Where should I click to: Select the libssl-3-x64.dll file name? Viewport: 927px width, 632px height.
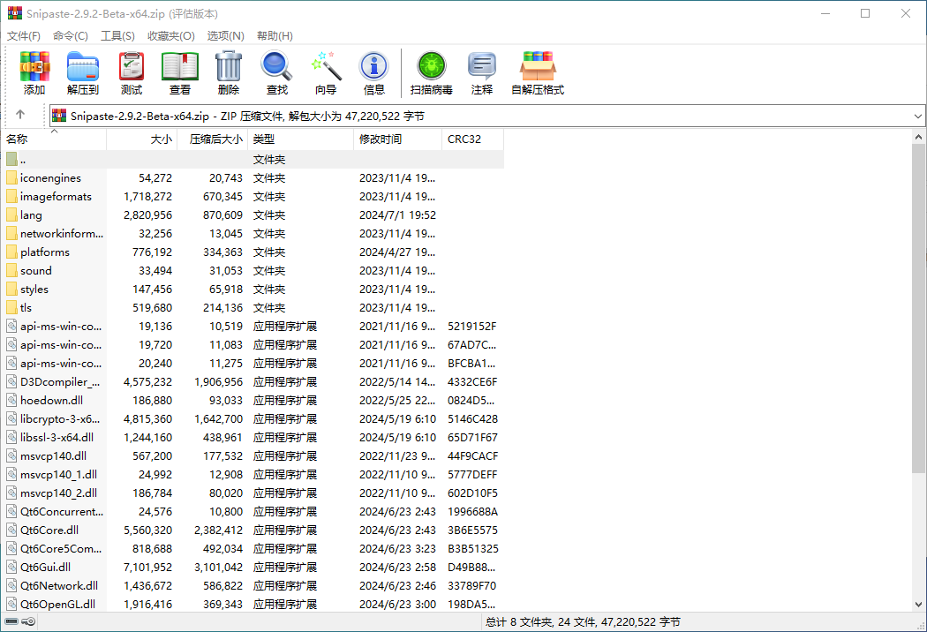pyautogui.click(x=57, y=438)
